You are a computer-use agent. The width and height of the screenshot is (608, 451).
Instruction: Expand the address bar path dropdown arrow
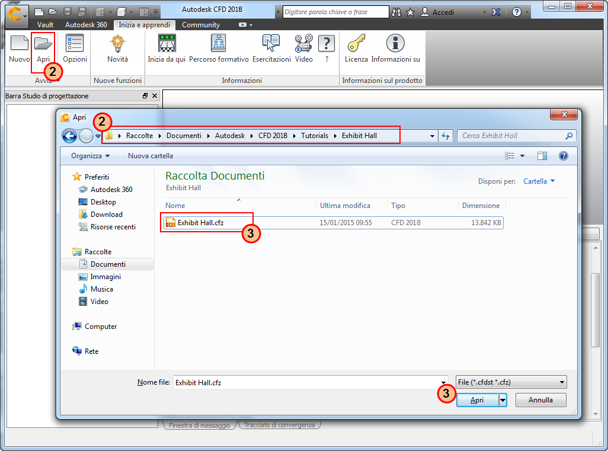(432, 136)
